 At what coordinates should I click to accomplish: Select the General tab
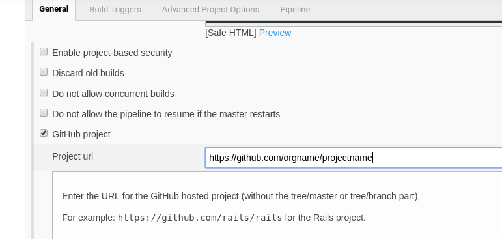[54, 9]
